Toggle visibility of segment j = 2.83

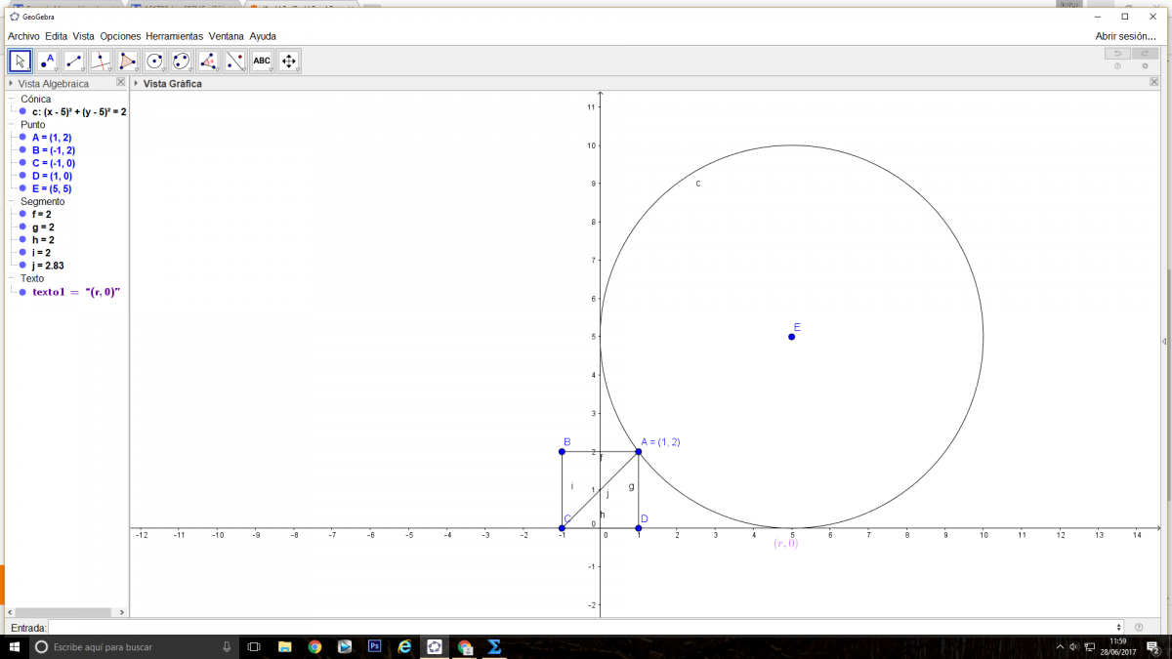(21, 266)
